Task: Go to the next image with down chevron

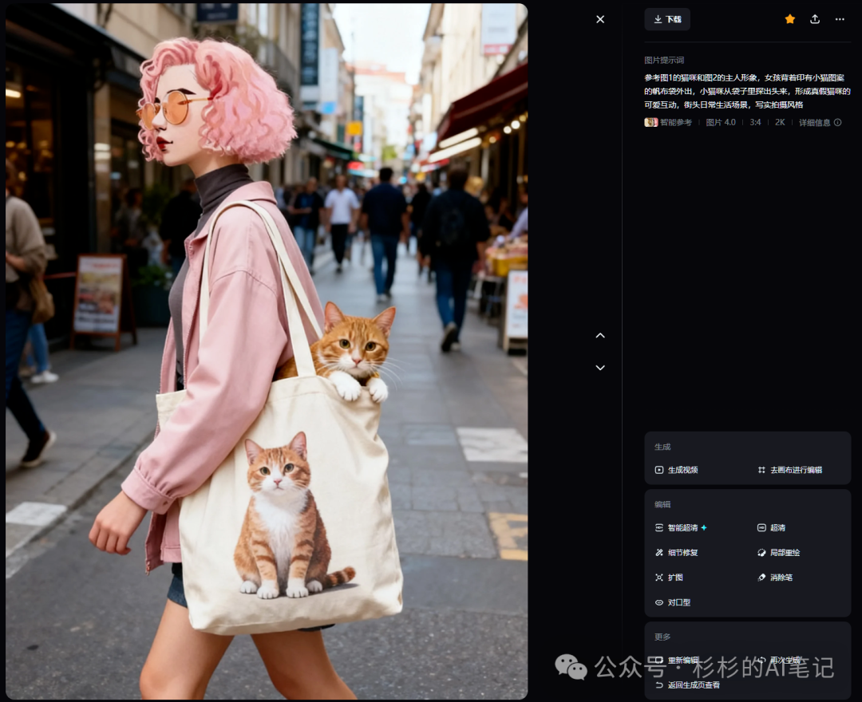Action: (x=600, y=368)
